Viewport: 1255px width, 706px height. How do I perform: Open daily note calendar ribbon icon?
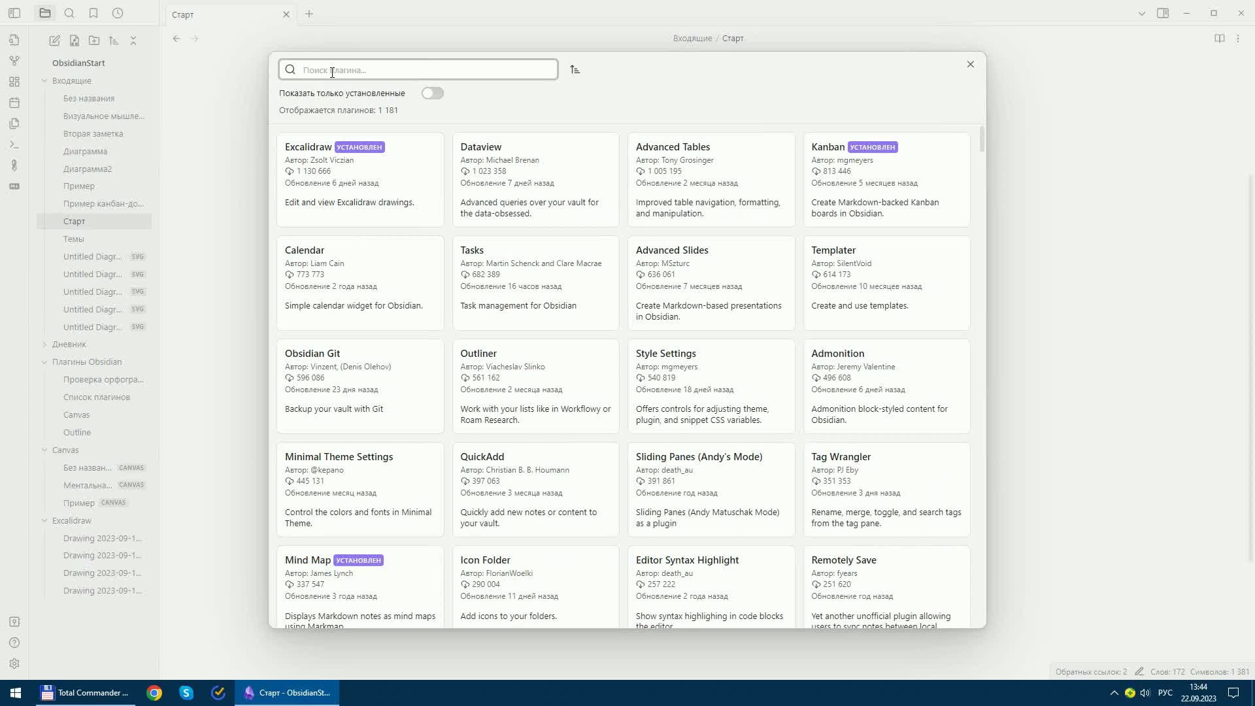point(14,103)
